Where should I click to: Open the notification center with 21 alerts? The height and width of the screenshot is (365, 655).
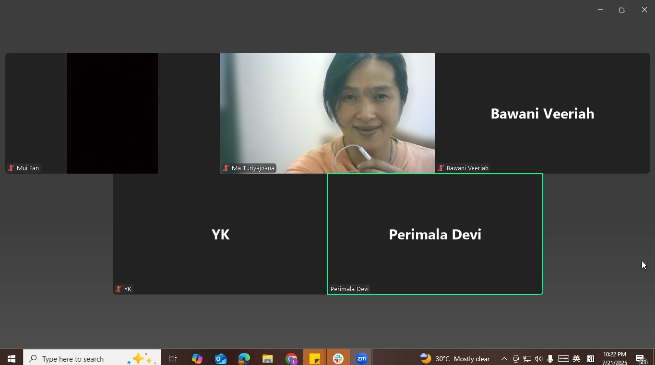click(641, 359)
